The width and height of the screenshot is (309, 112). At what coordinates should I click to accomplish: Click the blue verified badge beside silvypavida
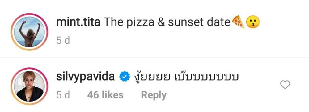pyautogui.click(x=125, y=77)
